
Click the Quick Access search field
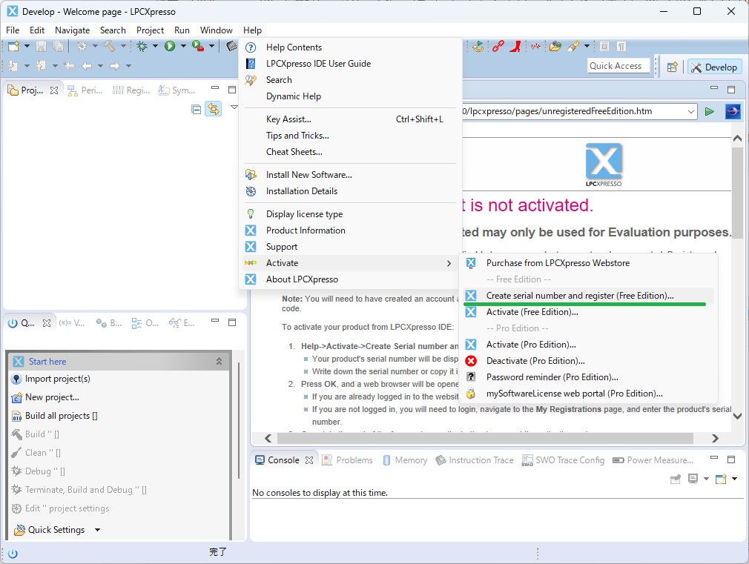[616, 66]
